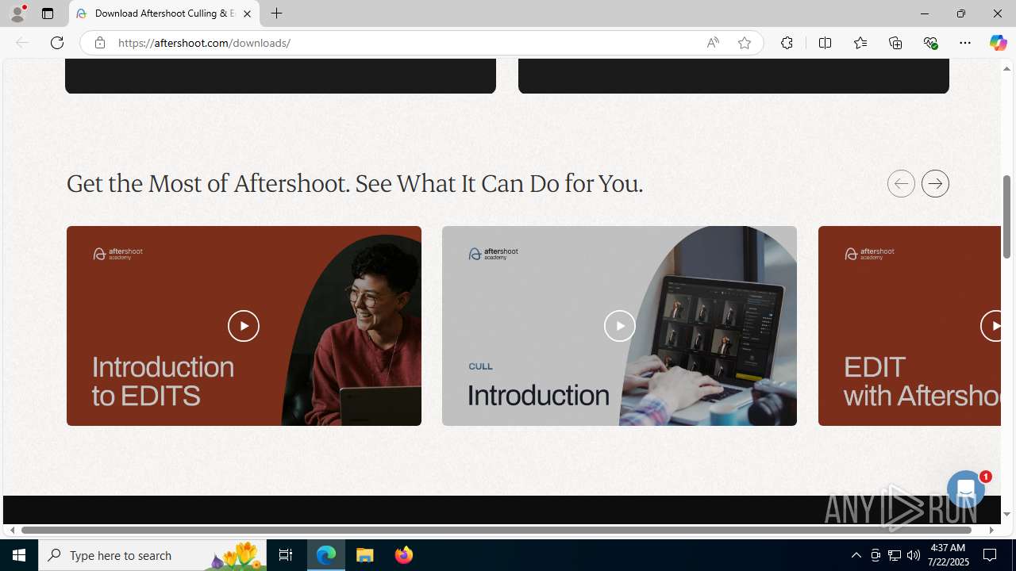
Task: Enable Read aloud for this page
Action: click(713, 43)
